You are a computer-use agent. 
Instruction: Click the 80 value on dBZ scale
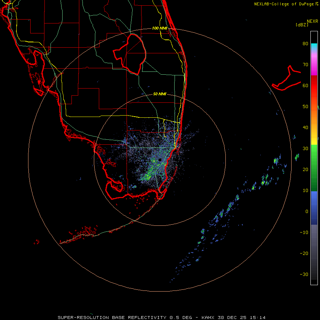tap(305, 44)
